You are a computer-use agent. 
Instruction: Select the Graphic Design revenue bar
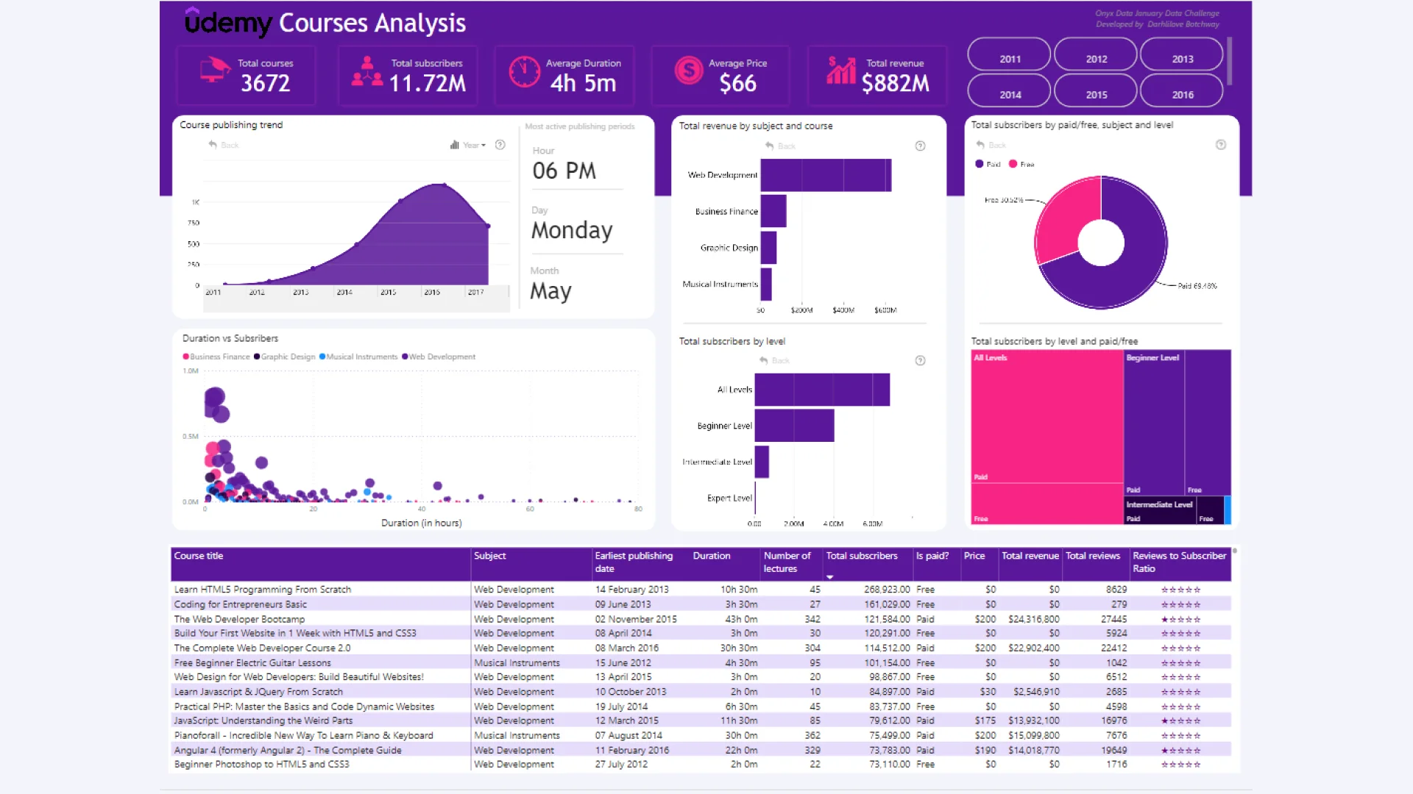click(768, 248)
